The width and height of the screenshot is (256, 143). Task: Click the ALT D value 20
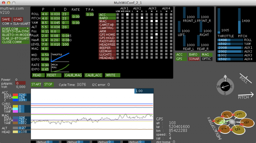click(x=65, y=27)
